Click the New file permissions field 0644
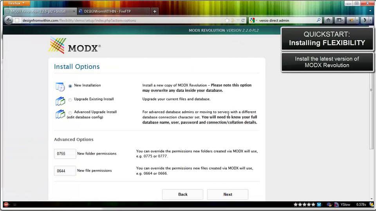 click(65, 171)
